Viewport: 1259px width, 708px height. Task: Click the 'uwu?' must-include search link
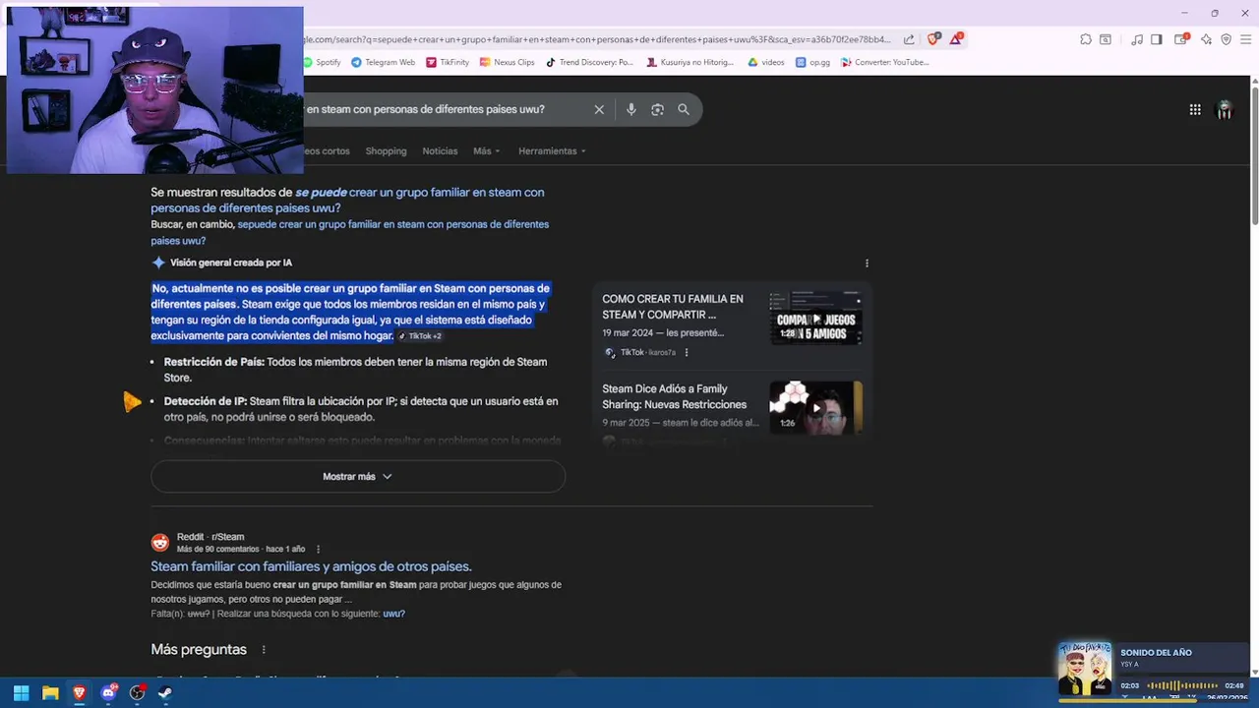tap(393, 614)
